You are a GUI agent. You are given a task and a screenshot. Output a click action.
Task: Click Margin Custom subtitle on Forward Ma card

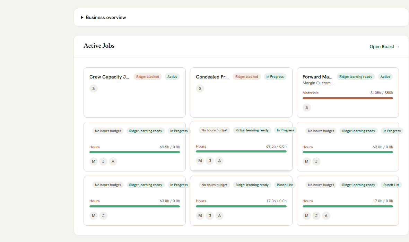pyautogui.click(x=318, y=83)
